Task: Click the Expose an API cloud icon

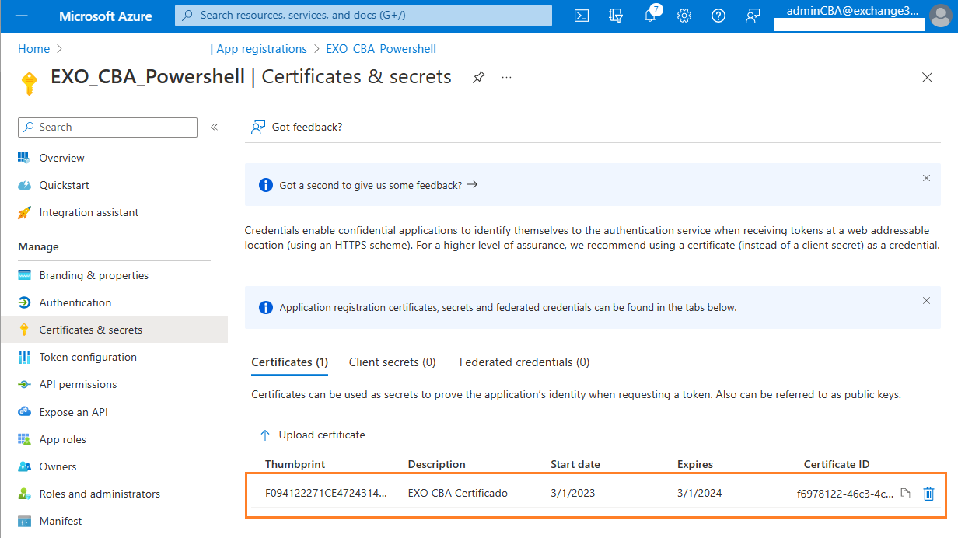Action: [24, 412]
